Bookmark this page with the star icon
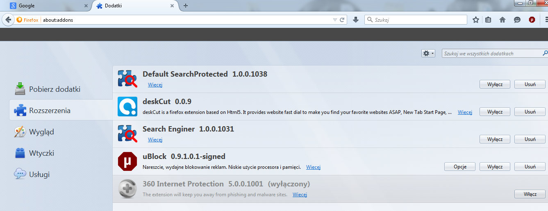 pyautogui.click(x=476, y=20)
